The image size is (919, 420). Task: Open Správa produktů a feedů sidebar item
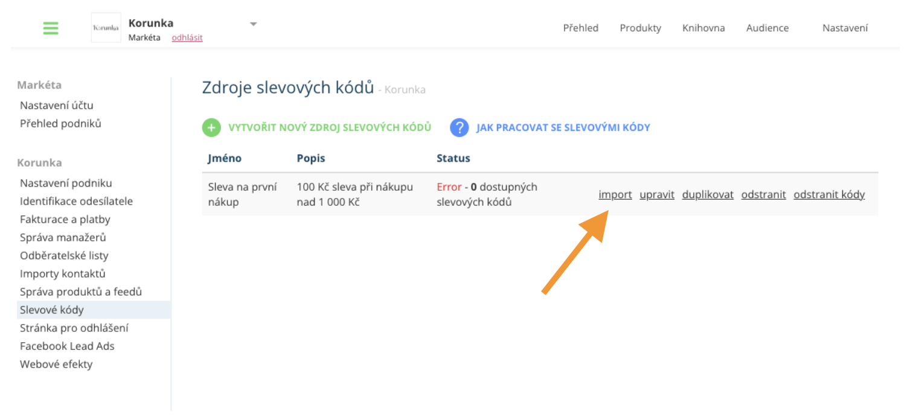[x=81, y=292]
